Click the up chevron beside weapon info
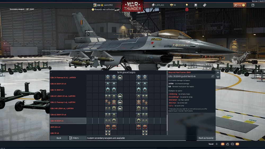Viewport: 265px width, 149px height. coord(218,73)
